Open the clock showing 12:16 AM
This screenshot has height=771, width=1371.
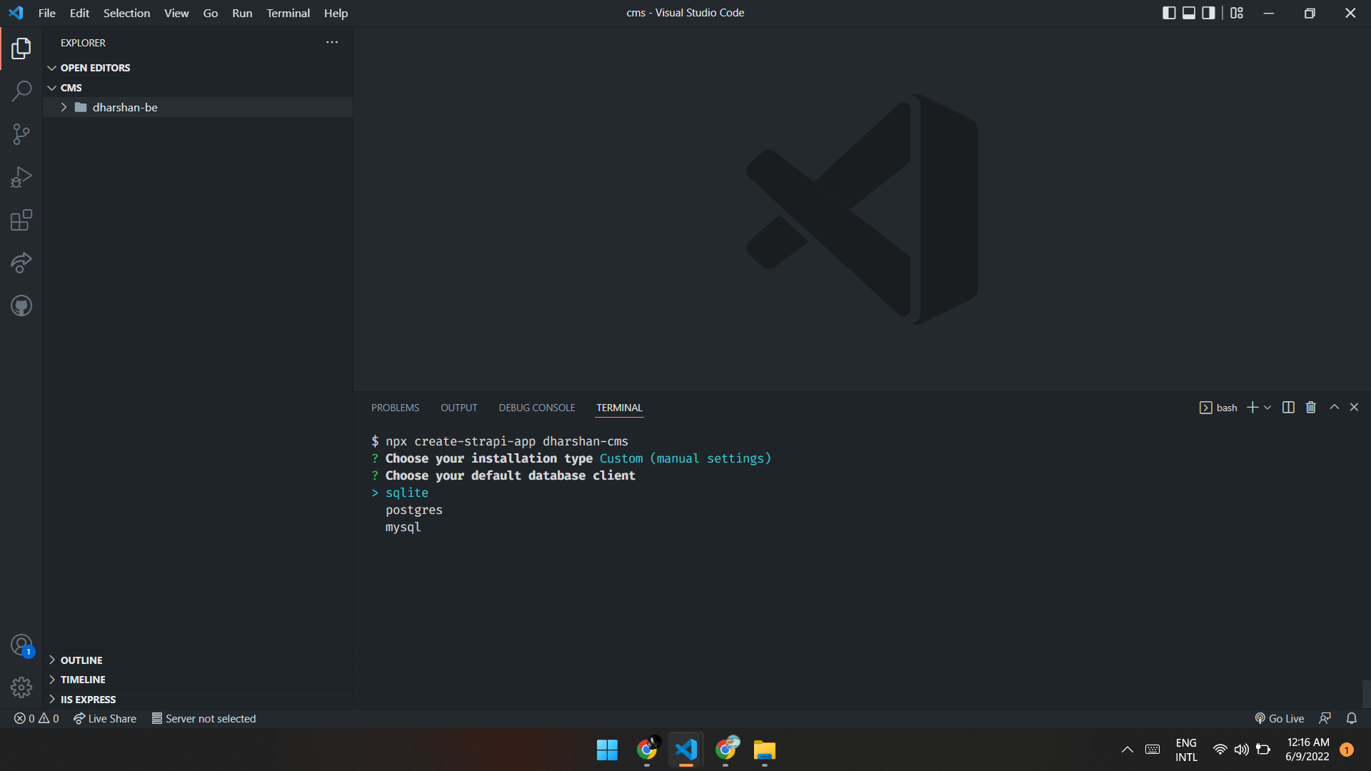click(1307, 750)
